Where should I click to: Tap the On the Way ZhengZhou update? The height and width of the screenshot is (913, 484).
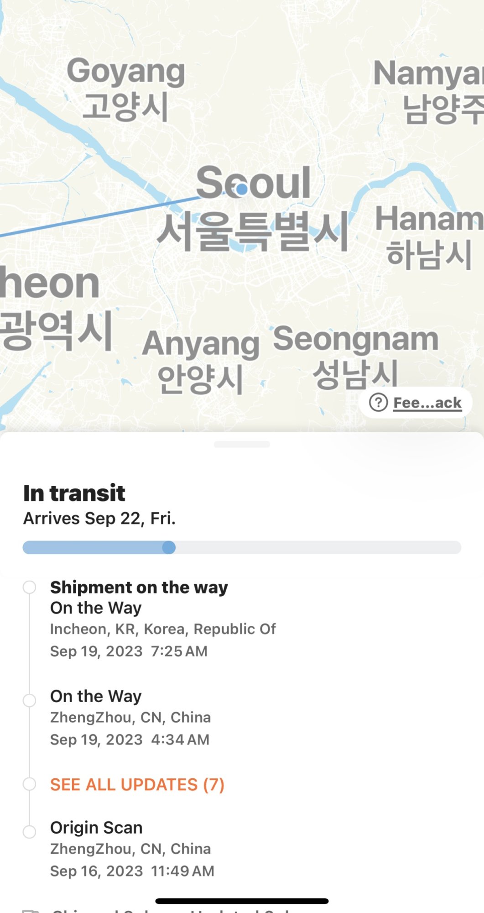pyautogui.click(x=130, y=717)
